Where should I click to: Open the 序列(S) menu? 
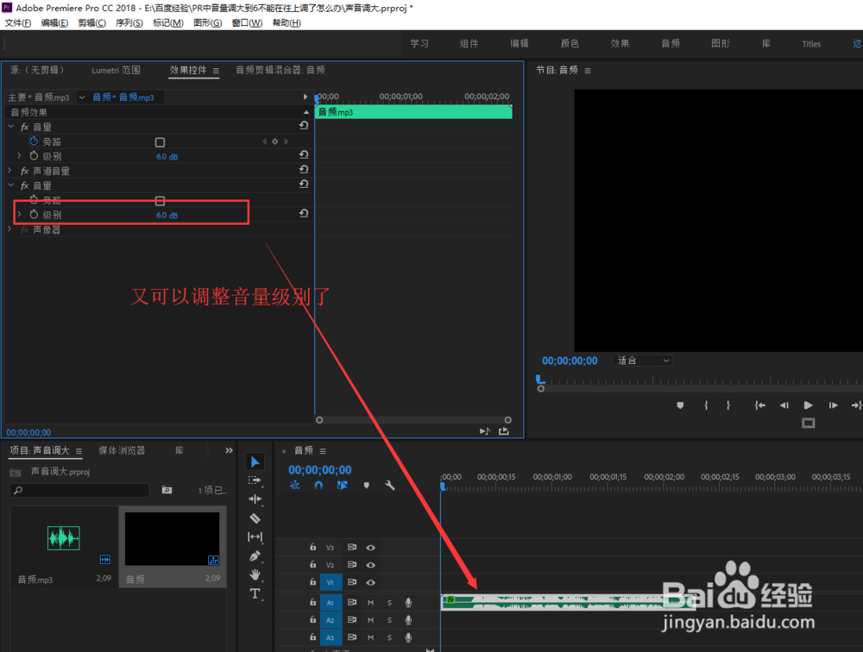pyautogui.click(x=129, y=22)
